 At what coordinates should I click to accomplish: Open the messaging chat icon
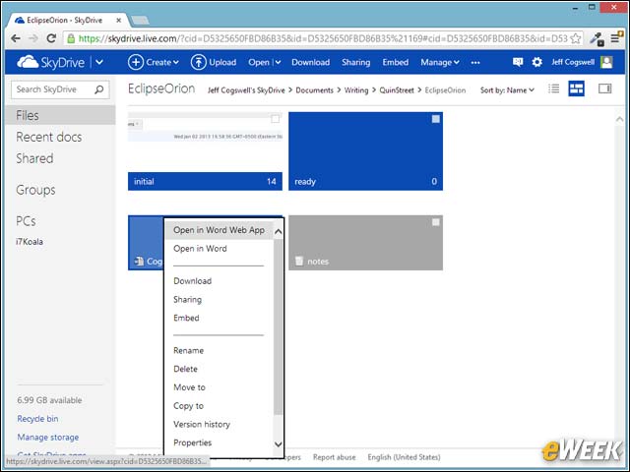(518, 62)
